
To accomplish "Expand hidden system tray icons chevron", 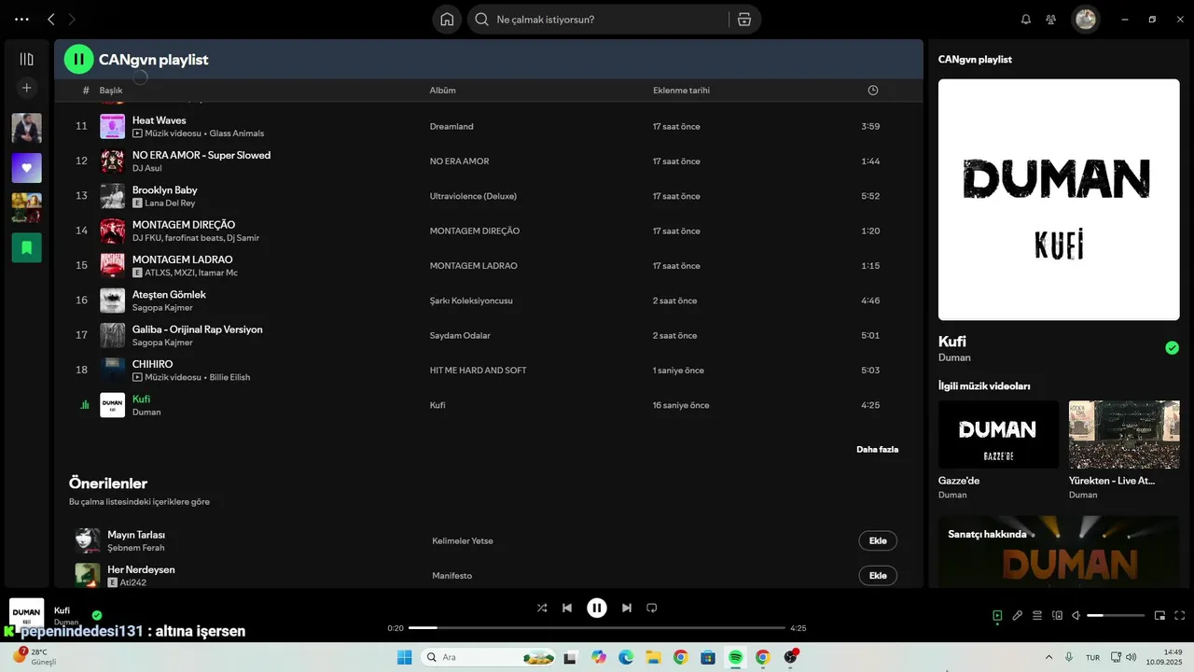I will pos(1048,657).
